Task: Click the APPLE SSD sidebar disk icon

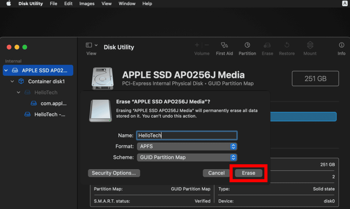Action: pos(15,70)
